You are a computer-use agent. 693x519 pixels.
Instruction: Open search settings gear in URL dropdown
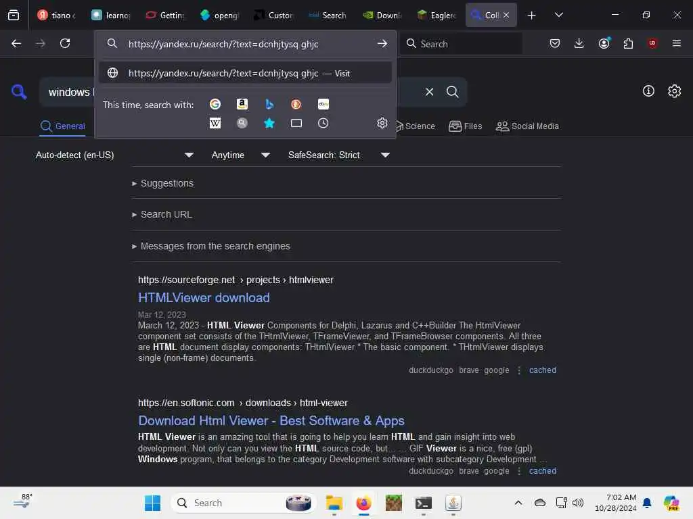[x=382, y=123]
